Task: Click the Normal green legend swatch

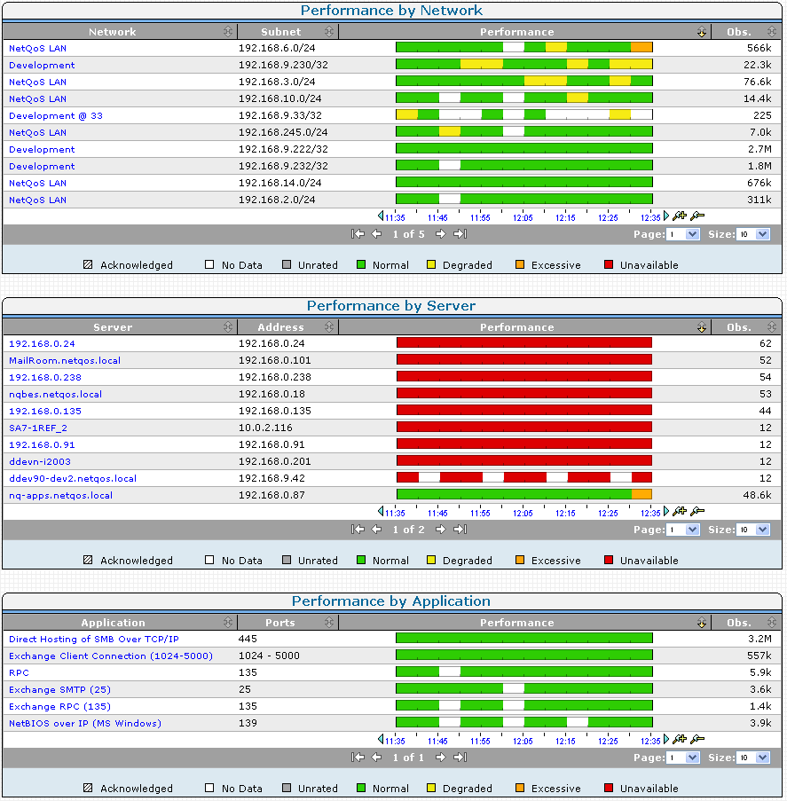Action: [363, 264]
